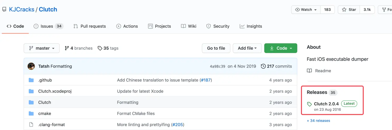392x130 pixels.
Task: Open the green Code download dropdown
Action: pyautogui.click(x=281, y=48)
